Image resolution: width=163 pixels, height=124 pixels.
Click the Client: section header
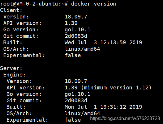pyautogui.click(x=11, y=10)
